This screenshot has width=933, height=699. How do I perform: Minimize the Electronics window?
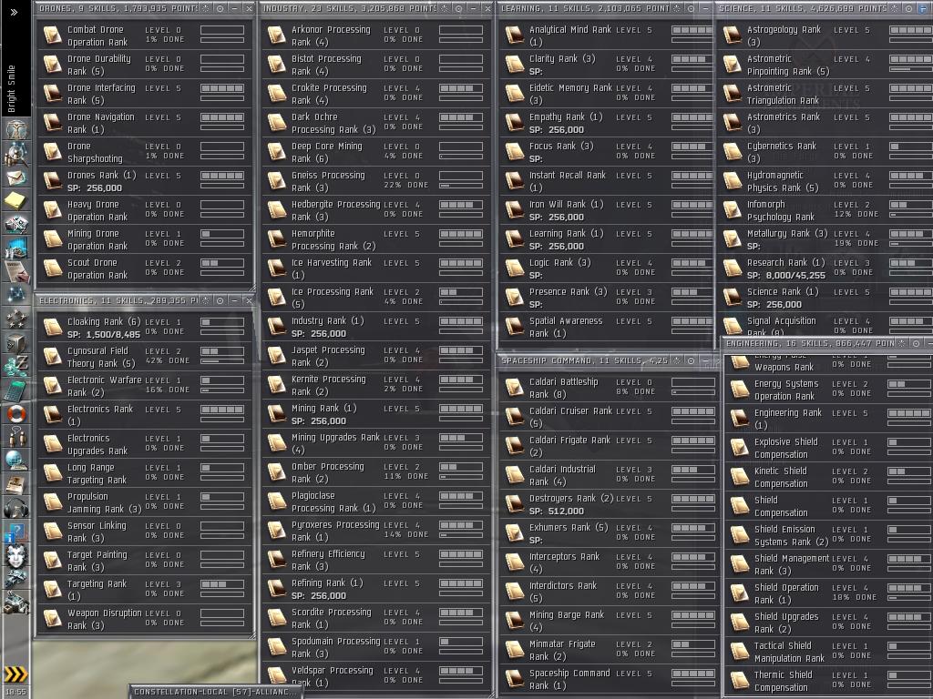point(234,300)
